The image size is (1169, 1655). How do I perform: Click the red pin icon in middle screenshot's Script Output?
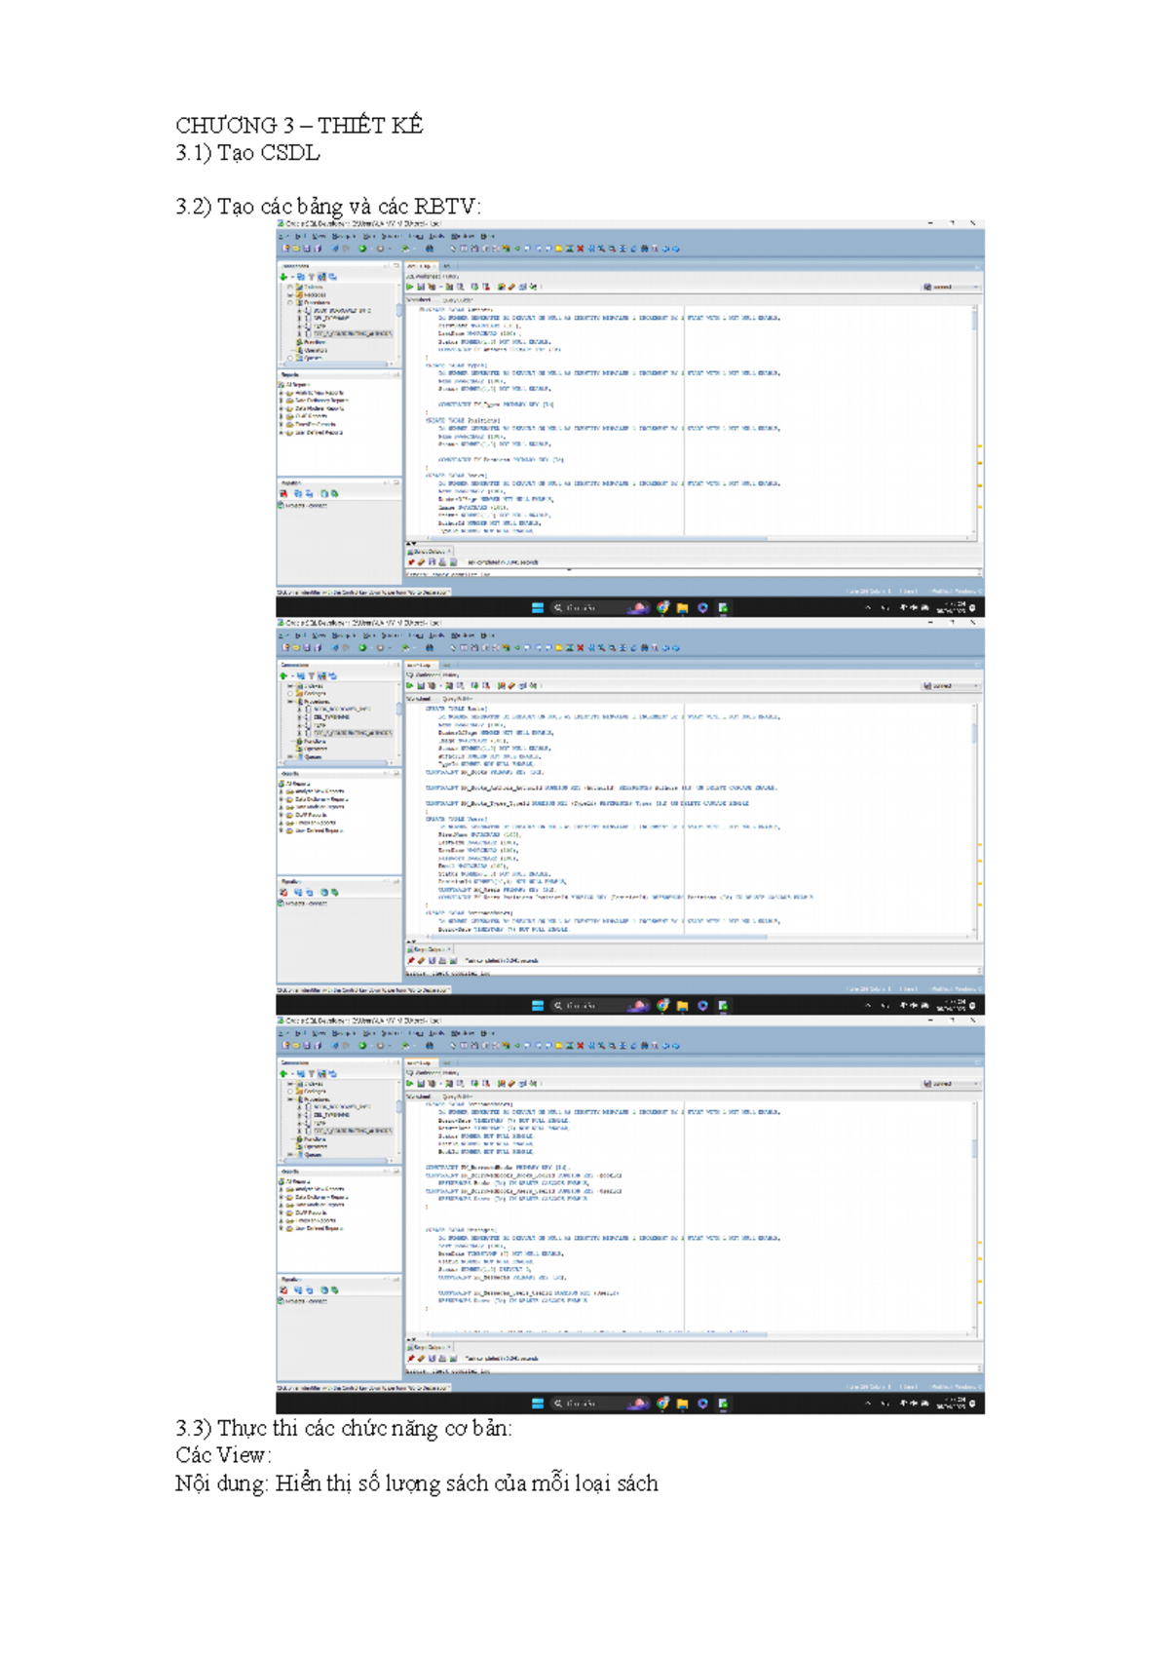tap(411, 960)
